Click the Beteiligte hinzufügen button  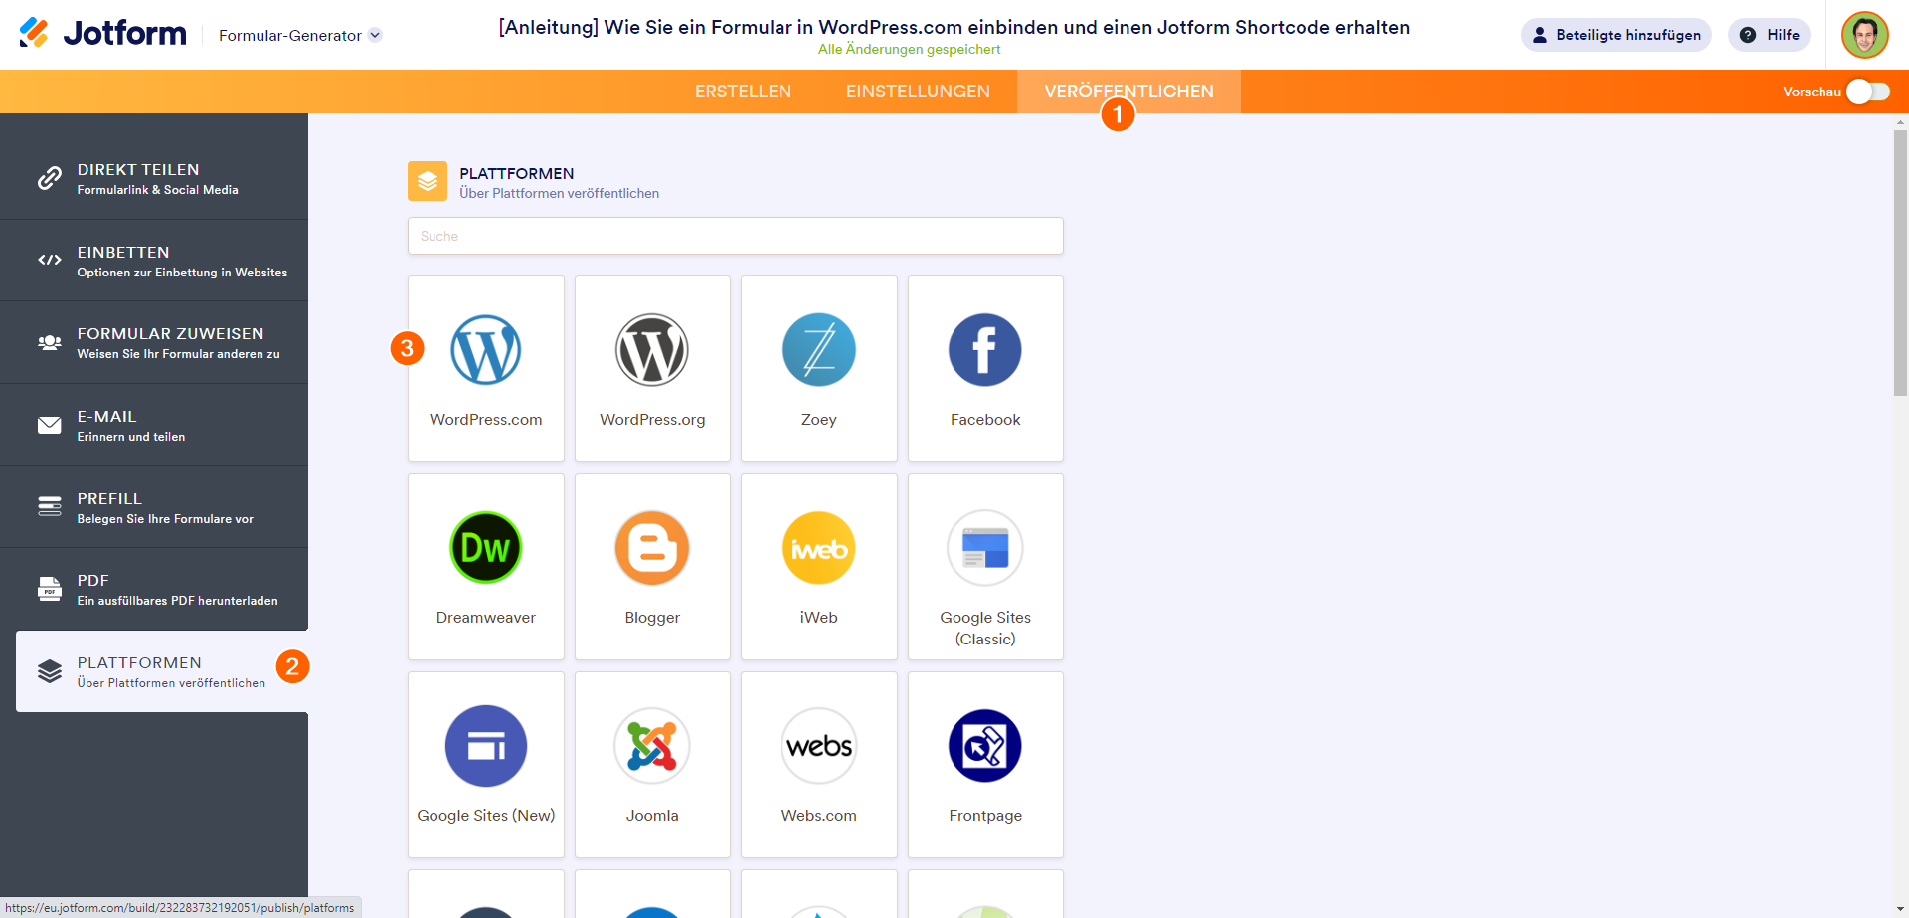1616,34
